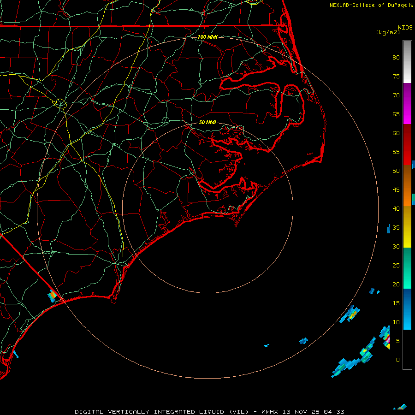
Task: Click the 20 value on the scale
Action: pyautogui.click(x=396, y=284)
